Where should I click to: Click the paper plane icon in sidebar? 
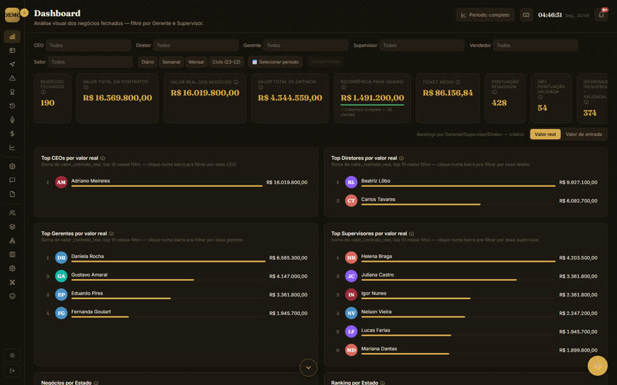(12, 64)
